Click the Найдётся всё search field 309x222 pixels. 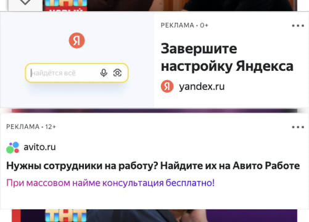pos(76,73)
